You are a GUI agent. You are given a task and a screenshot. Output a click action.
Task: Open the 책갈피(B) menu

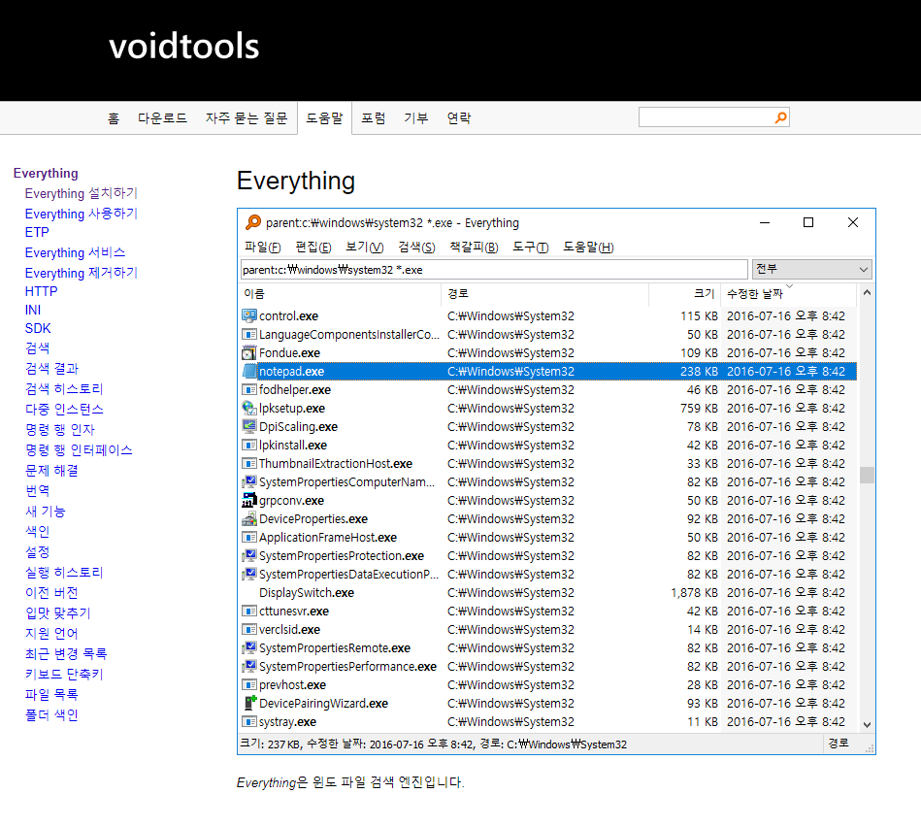[x=474, y=248]
